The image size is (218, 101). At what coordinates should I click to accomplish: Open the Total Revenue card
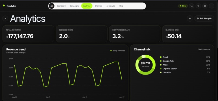click(x=28, y=34)
